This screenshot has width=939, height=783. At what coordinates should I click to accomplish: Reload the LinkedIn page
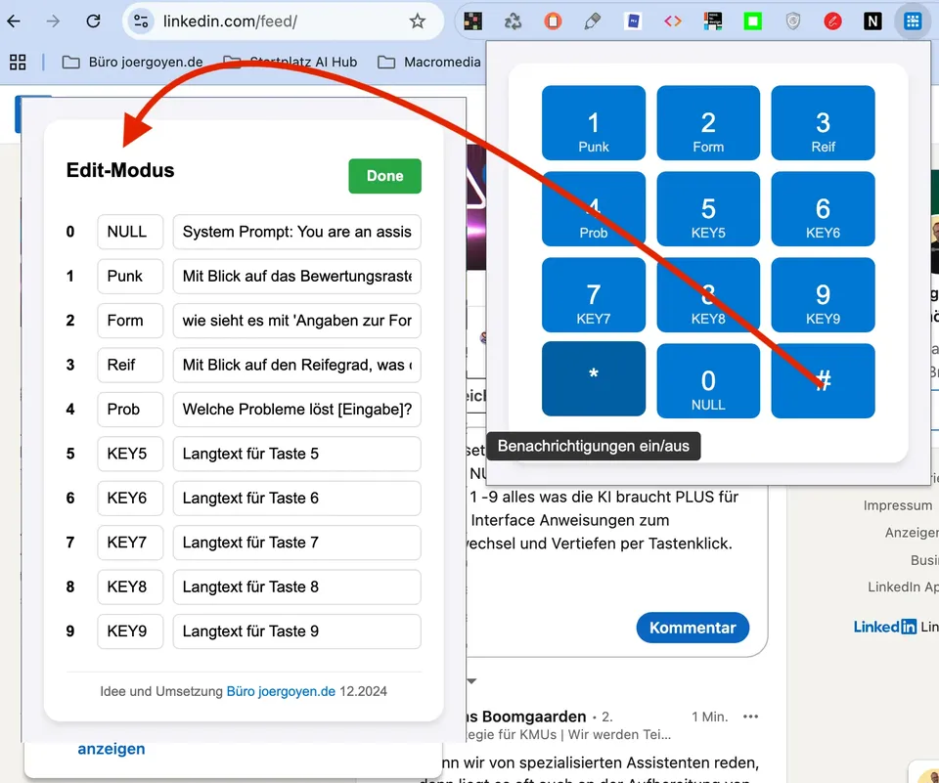pos(93,22)
